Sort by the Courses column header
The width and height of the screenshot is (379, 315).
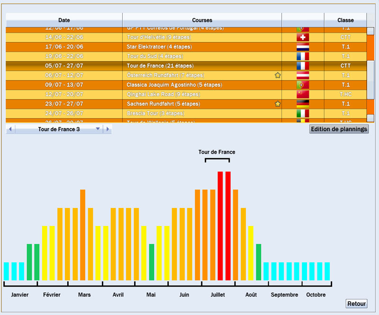[x=202, y=20]
